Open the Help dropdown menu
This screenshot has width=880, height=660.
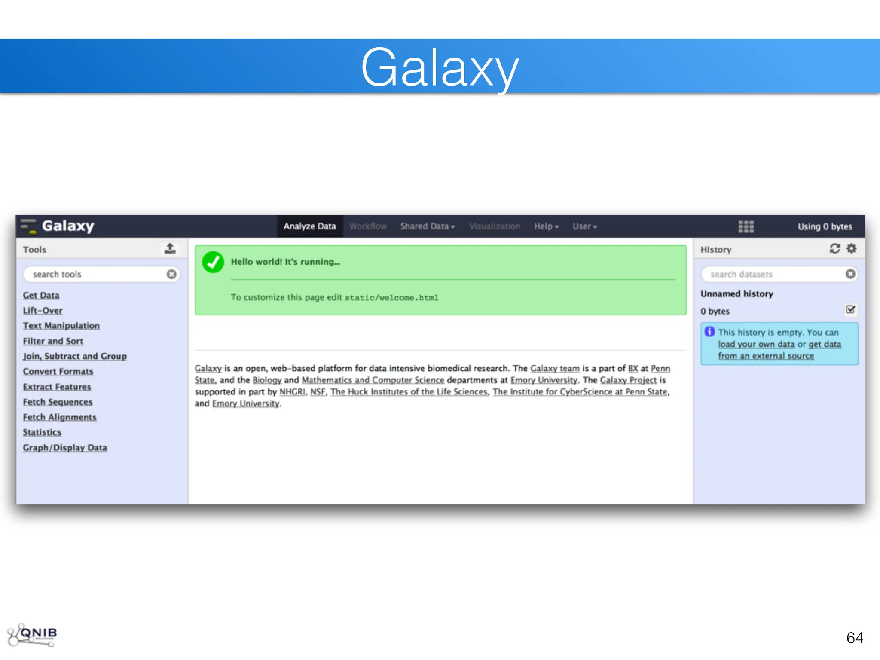[x=546, y=226]
